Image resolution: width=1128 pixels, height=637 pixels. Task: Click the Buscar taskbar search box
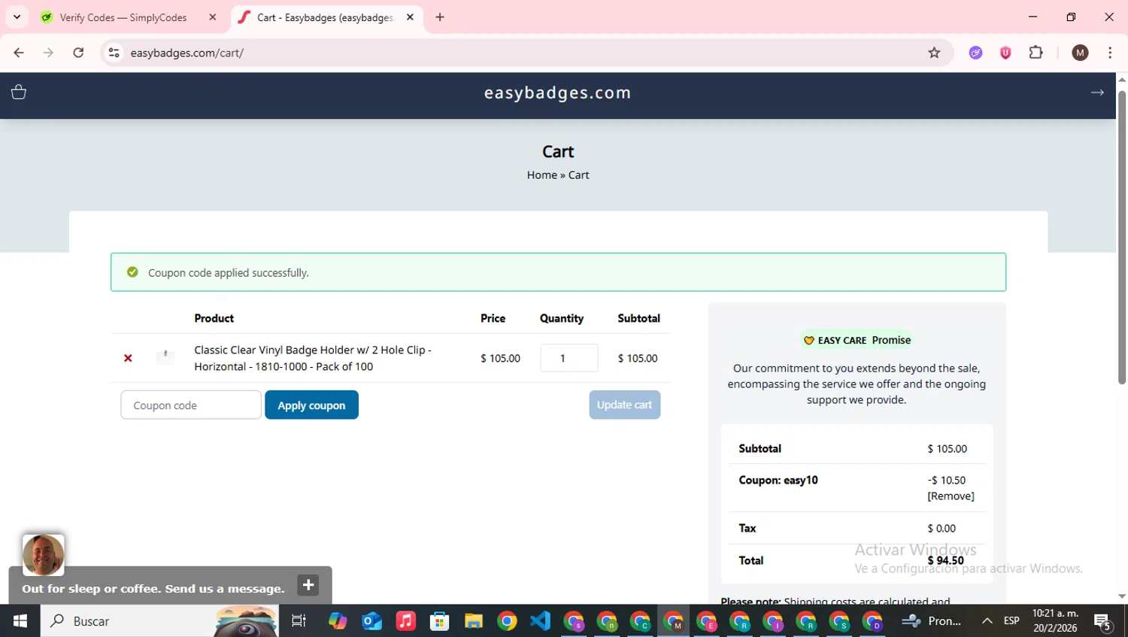(159, 621)
